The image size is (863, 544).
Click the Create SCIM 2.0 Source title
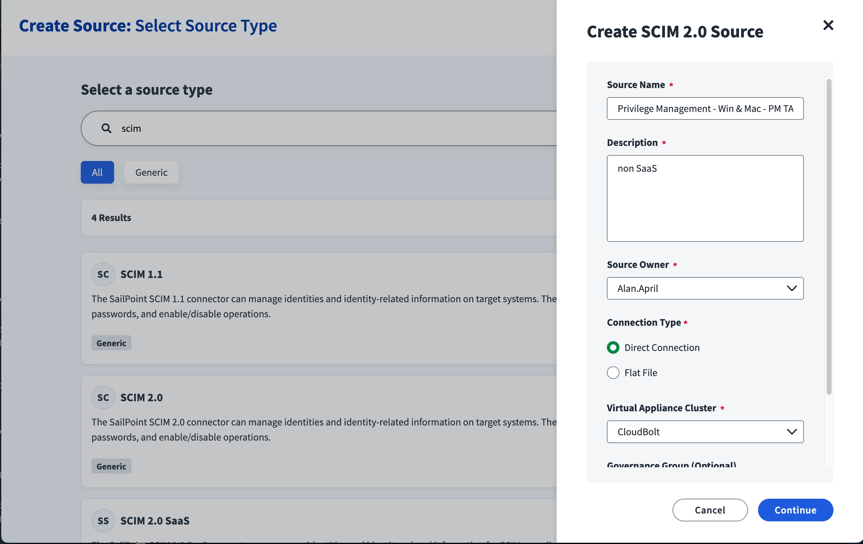(675, 31)
